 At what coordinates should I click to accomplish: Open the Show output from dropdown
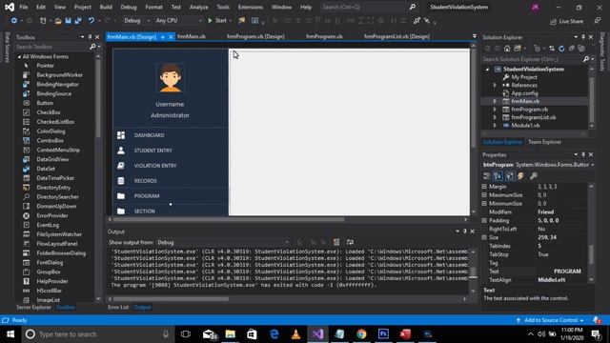pos(223,242)
